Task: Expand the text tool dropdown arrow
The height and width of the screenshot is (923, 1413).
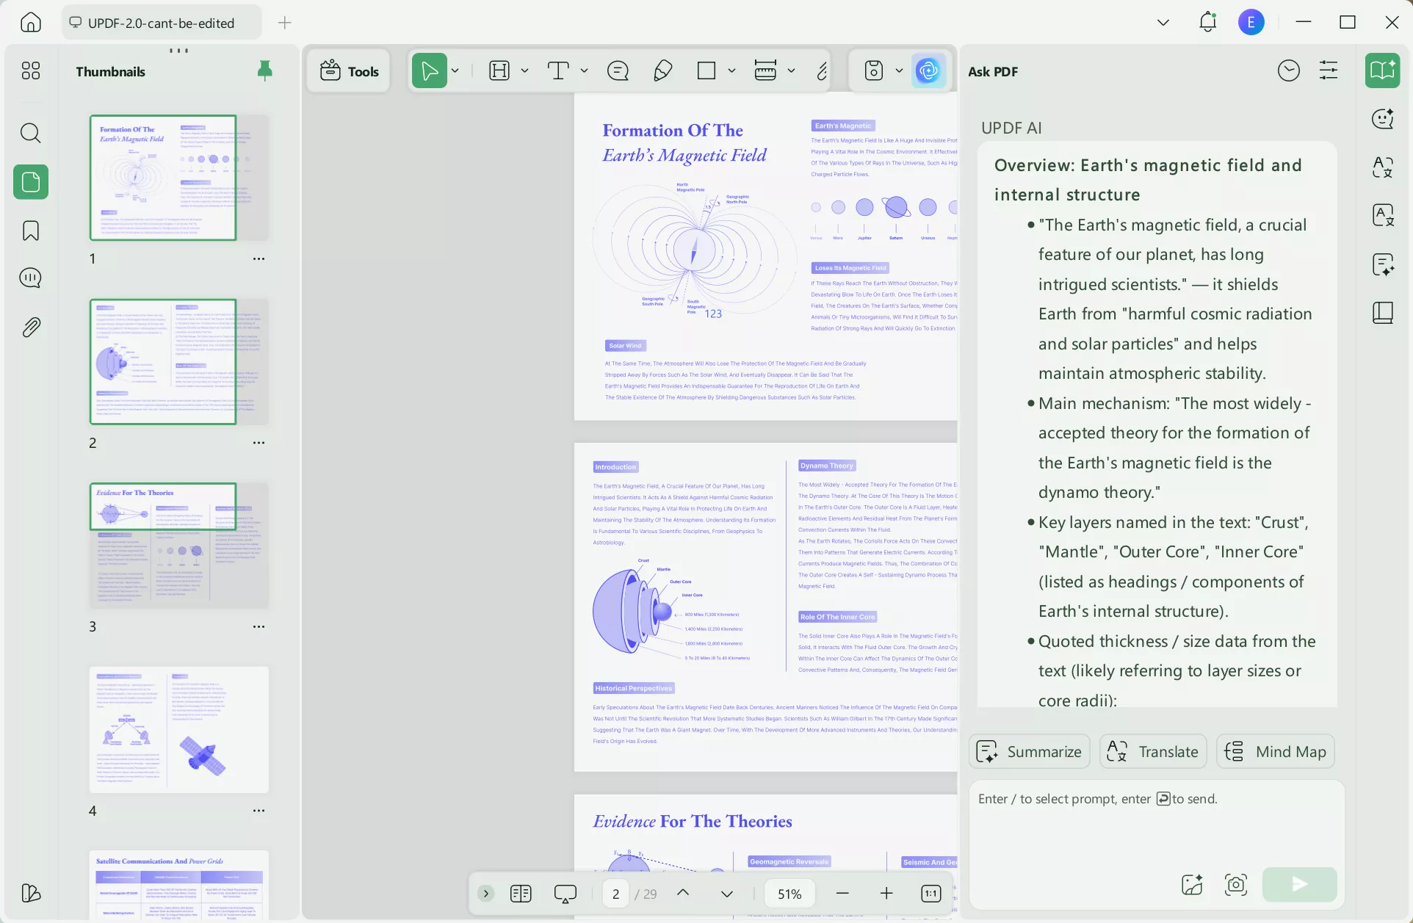Action: 584,71
